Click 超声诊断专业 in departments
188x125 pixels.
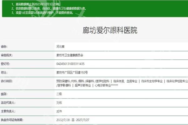[x=83, y=85]
